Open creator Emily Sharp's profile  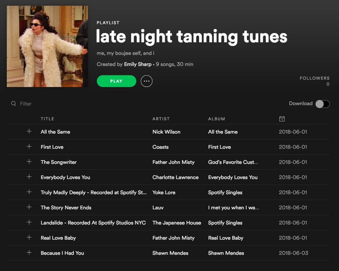point(138,64)
